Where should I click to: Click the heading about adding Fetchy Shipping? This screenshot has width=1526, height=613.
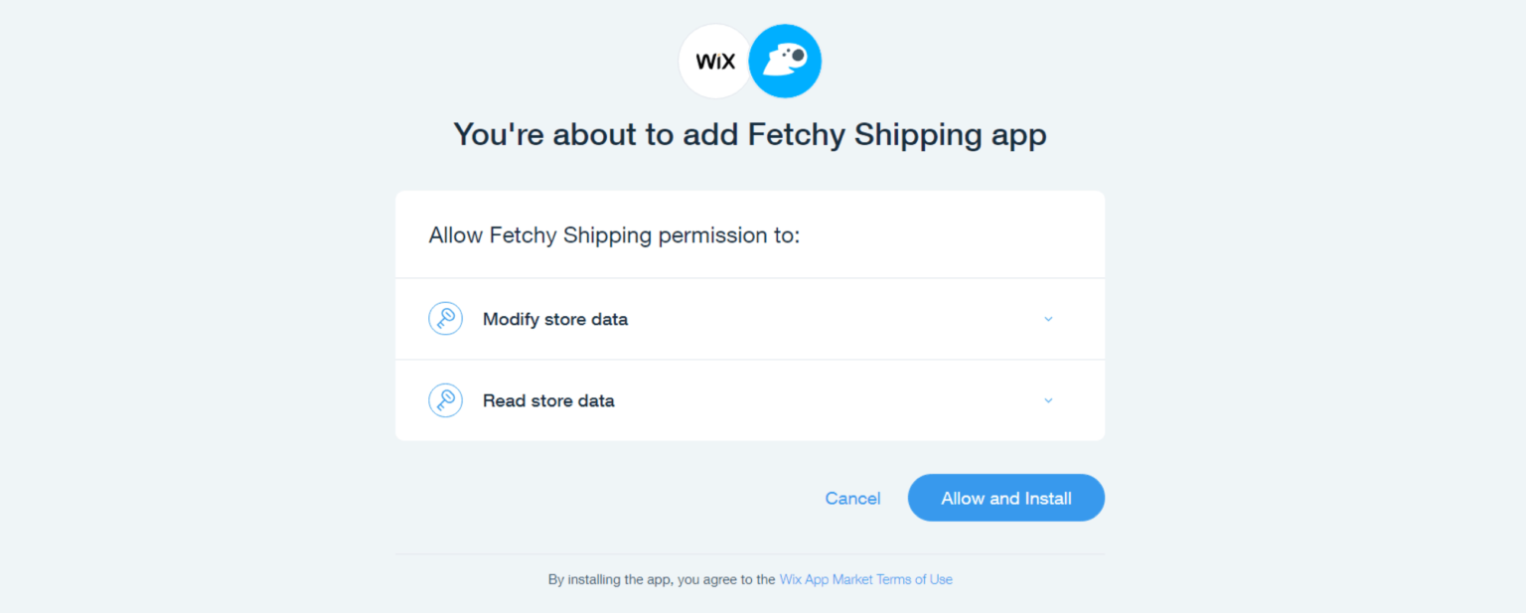point(749,134)
